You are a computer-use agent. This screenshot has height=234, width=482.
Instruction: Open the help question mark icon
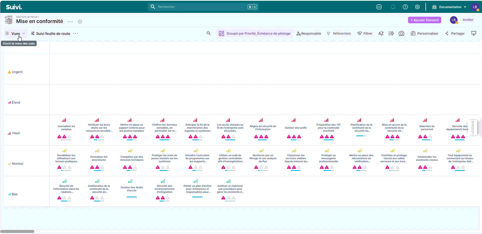[x=405, y=7]
